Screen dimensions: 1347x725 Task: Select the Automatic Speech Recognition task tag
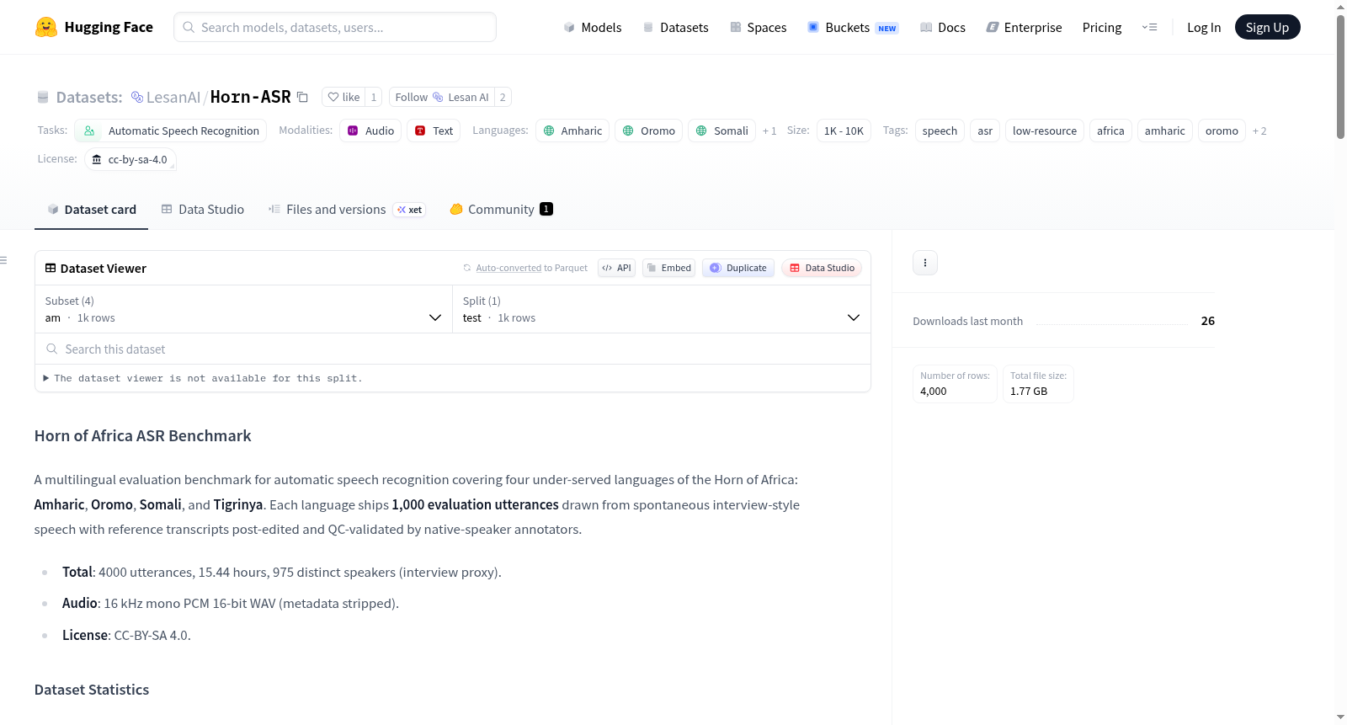171,131
